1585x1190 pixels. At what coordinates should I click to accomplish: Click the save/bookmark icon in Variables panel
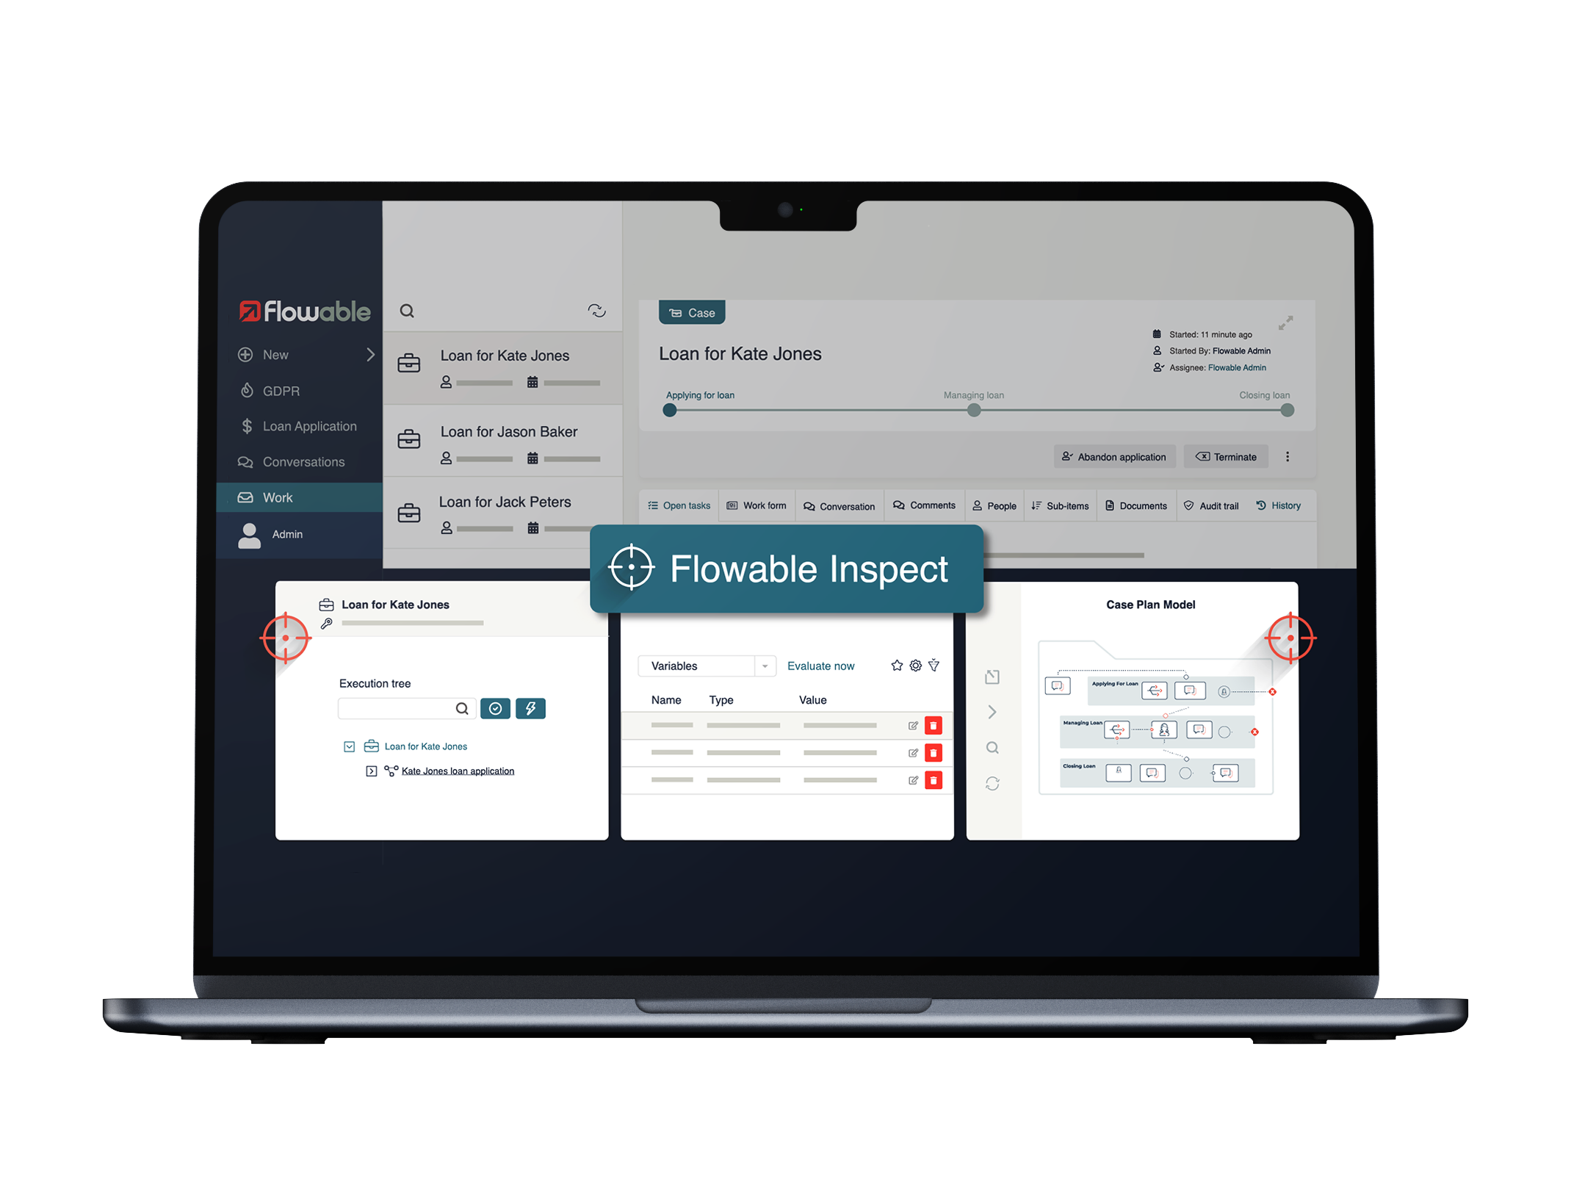click(898, 664)
